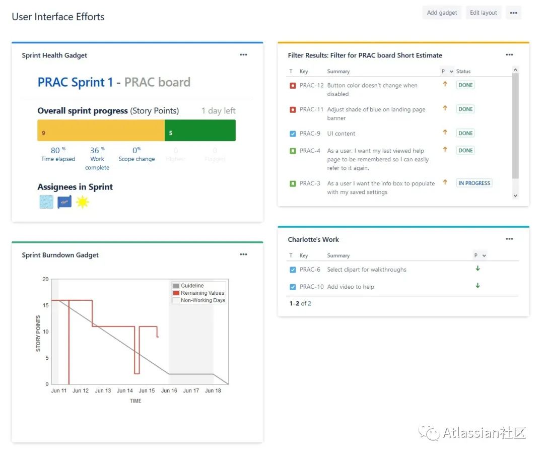Open Filter Results gadget options menu
Viewport: 544px width, 457px height.
click(x=509, y=54)
